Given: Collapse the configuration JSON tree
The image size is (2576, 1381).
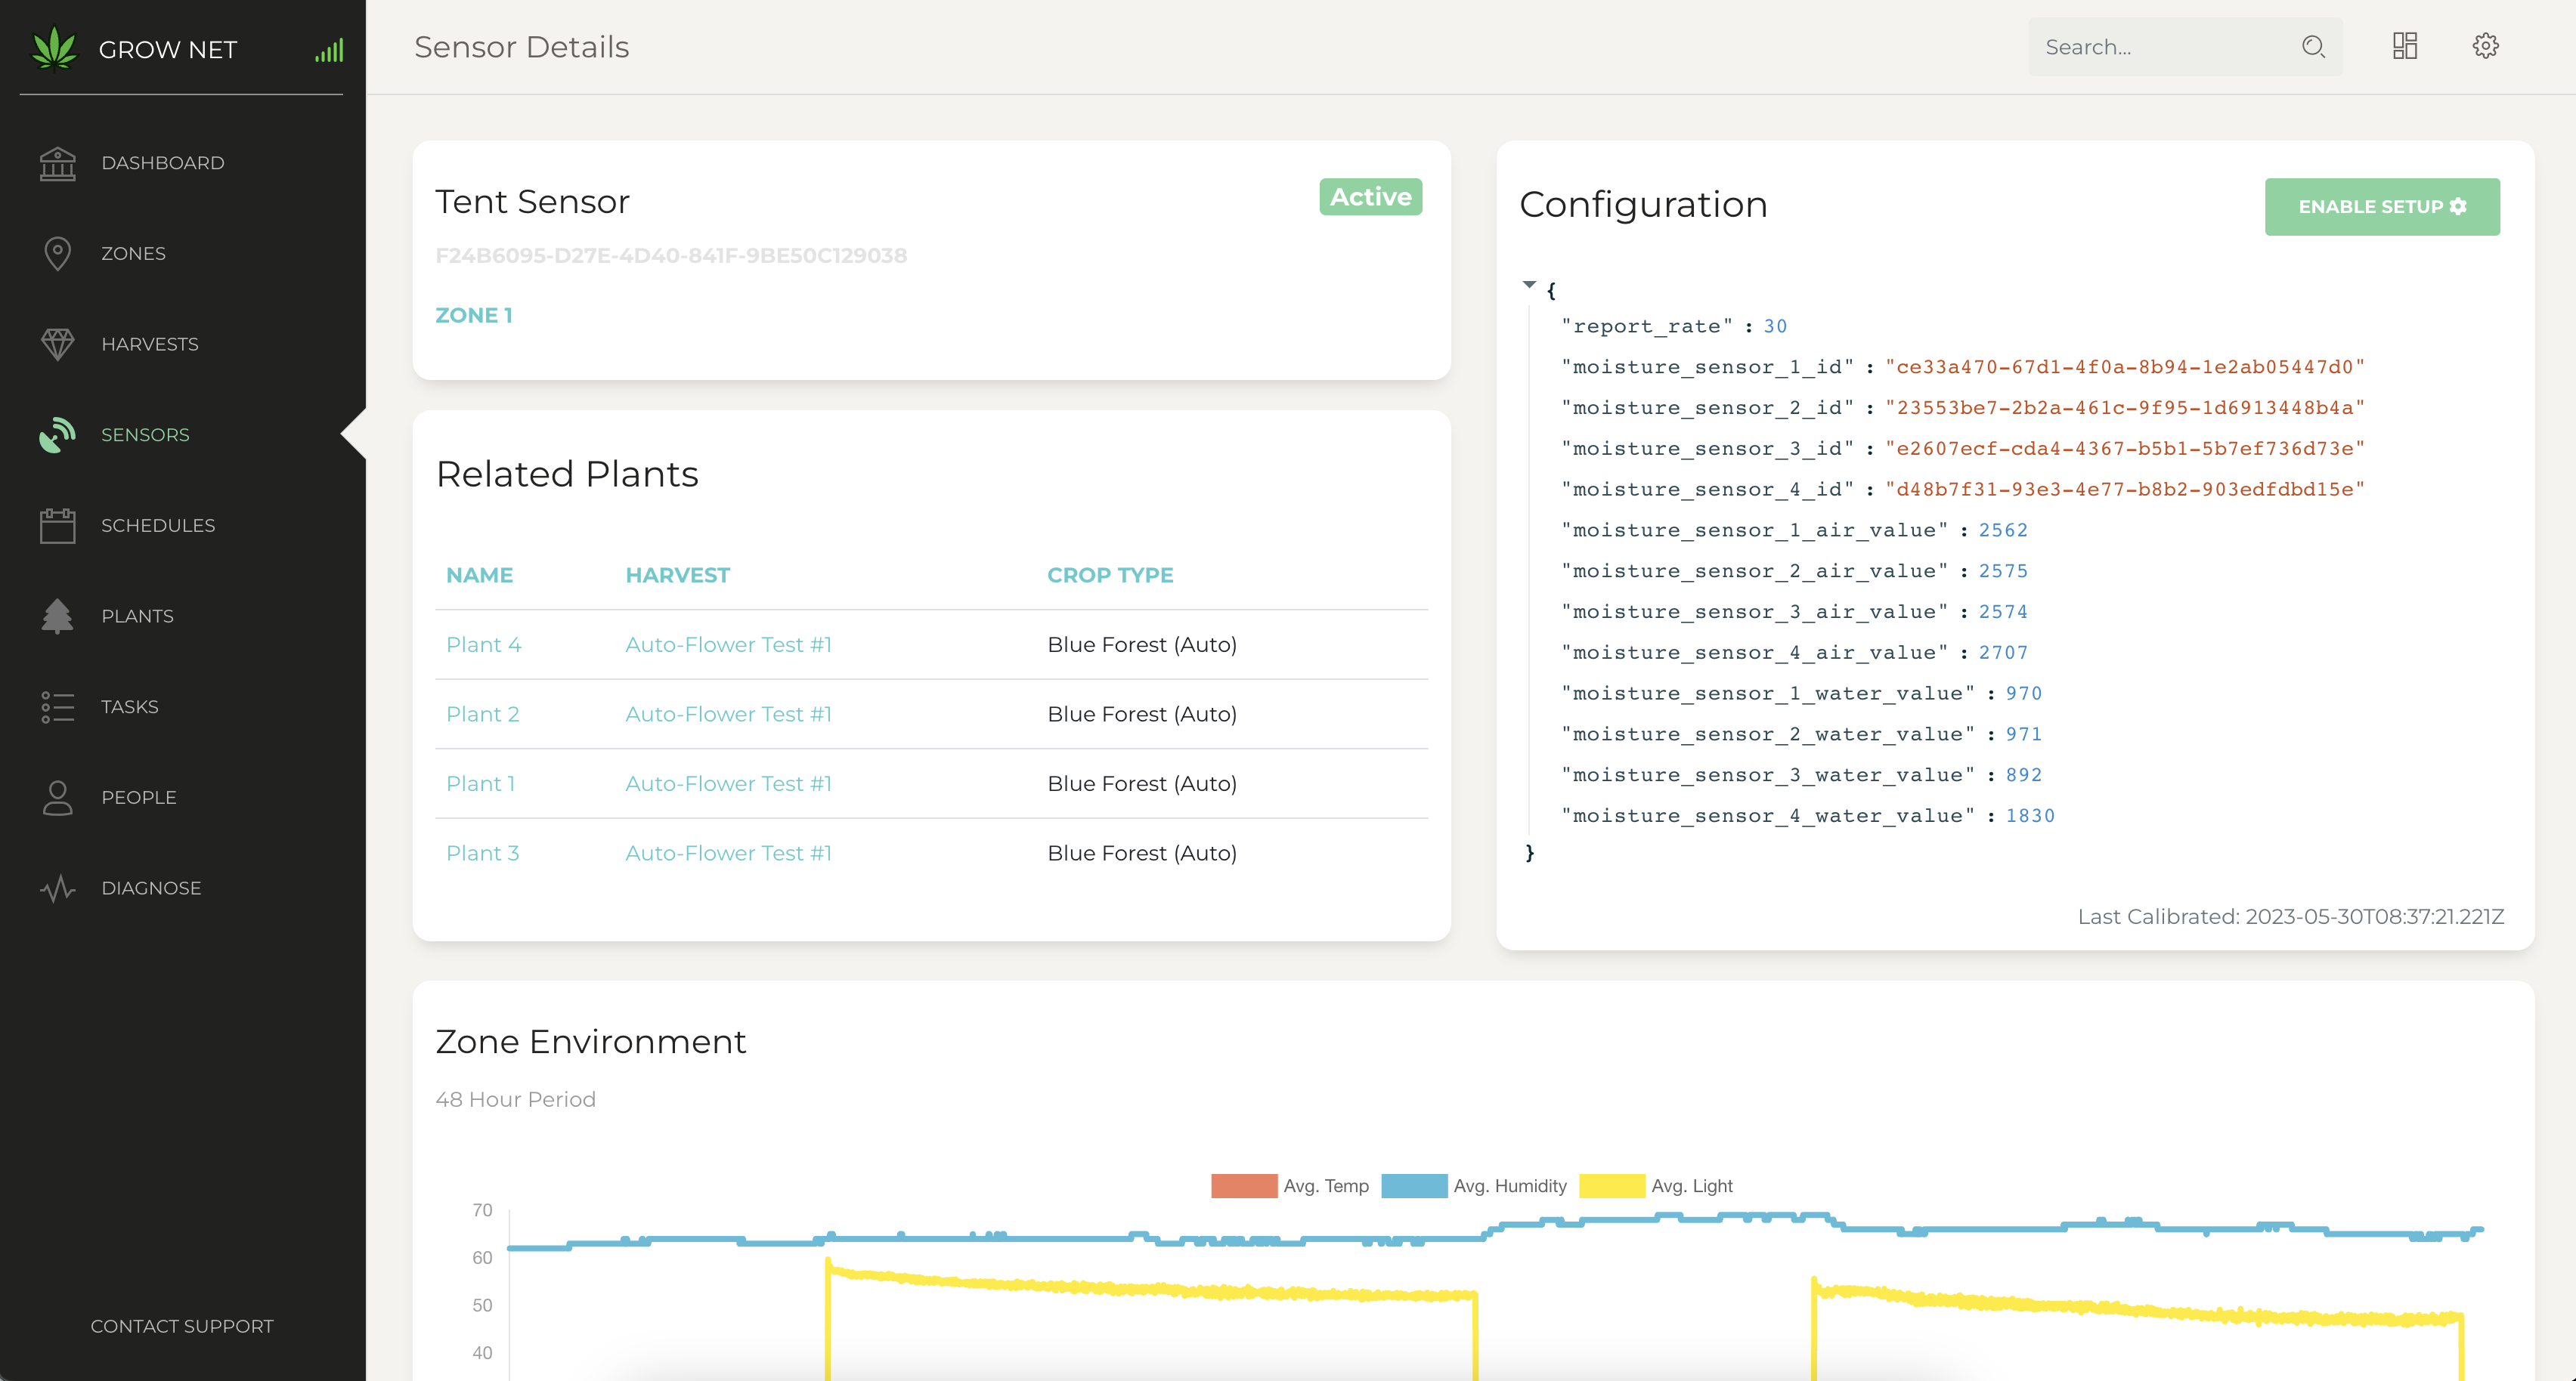Looking at the screenshot, I should (1529, 286).
